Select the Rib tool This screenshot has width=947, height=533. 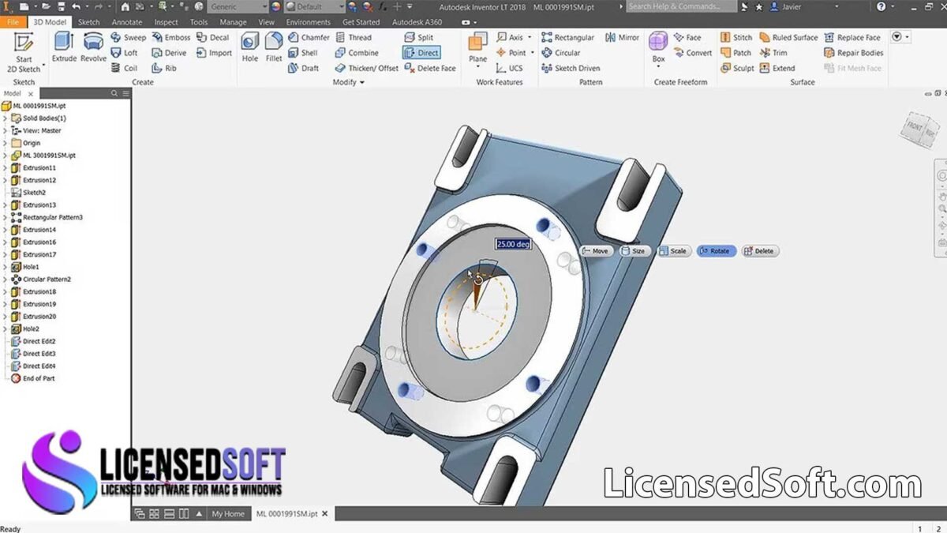(x=165, y=68)
